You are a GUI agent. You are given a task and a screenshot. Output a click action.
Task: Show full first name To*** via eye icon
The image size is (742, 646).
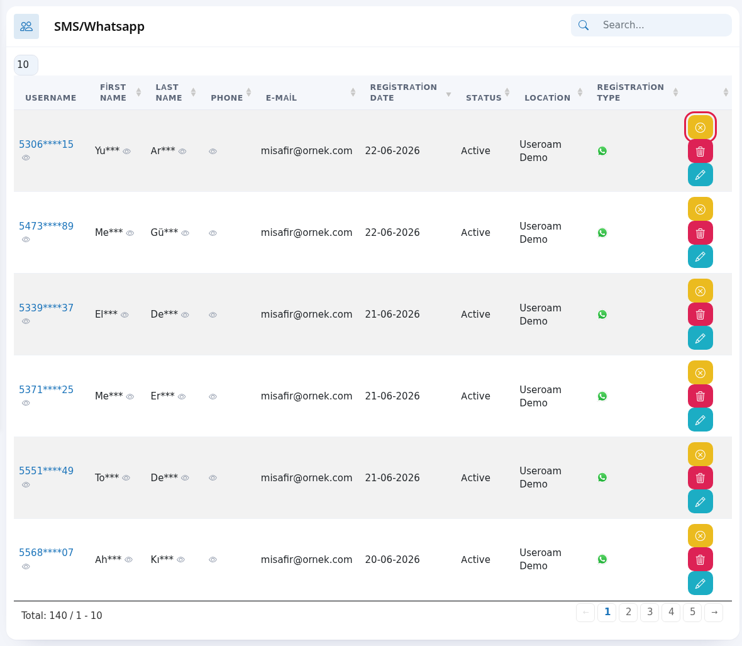point(126,478)
